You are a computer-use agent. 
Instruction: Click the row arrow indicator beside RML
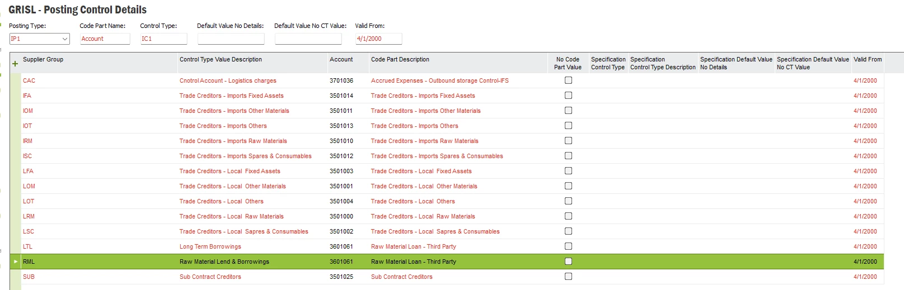pos(16,262)
